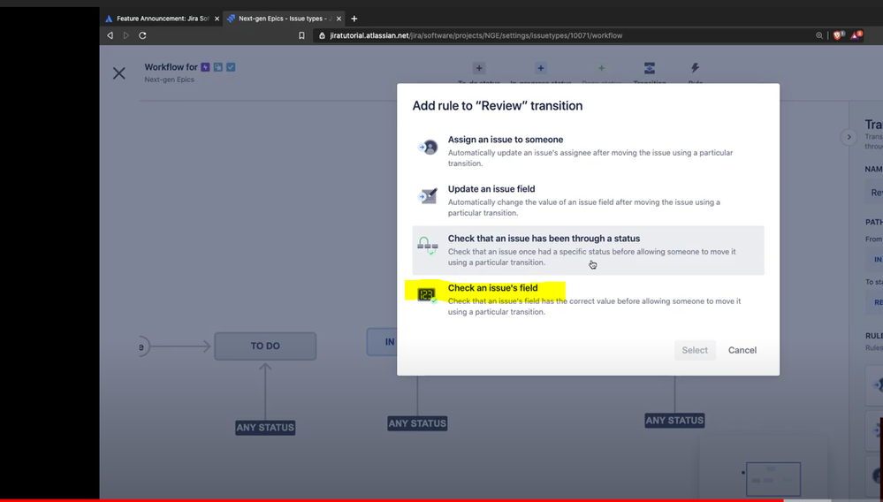Click the start circle node left of TO DO
Screen dimensions: 883x502
(x=143, y=346)
